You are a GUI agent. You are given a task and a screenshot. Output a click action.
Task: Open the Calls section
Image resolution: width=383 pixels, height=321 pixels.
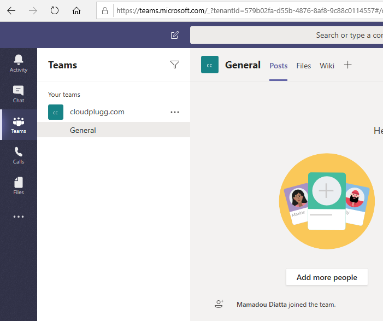[x=19, y=155]
